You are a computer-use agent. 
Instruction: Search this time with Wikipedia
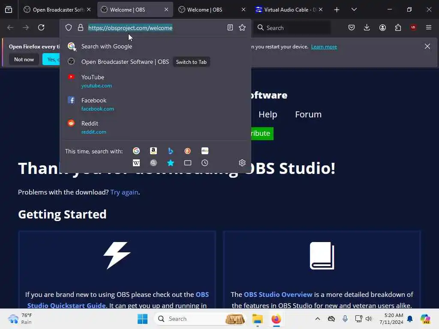136,163
